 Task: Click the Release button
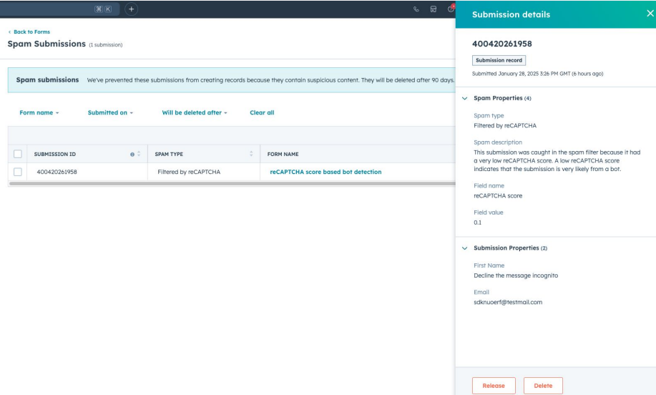[x=494, y=386]
